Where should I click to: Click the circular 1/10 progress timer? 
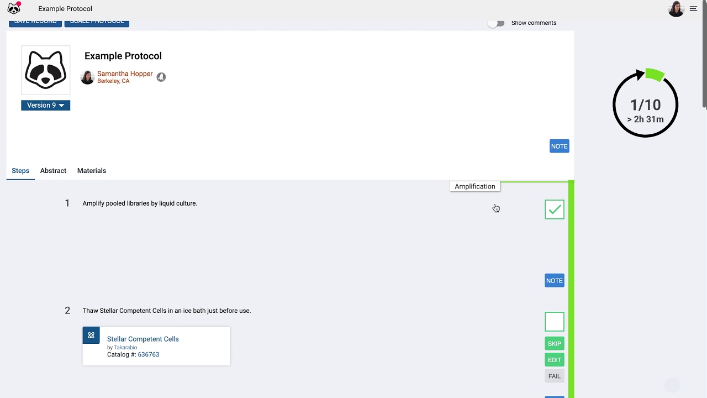click(x=645, y=104)
